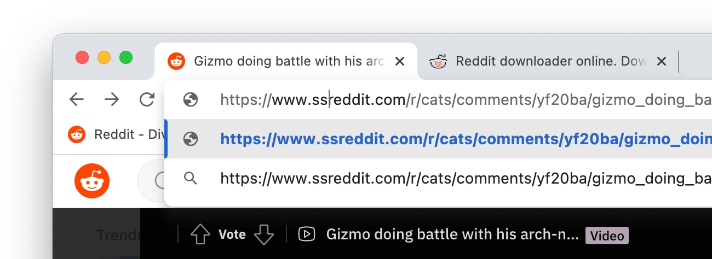Click the Video tag on the post
Viewport: 712px width, 259px height.
point(607,236)
